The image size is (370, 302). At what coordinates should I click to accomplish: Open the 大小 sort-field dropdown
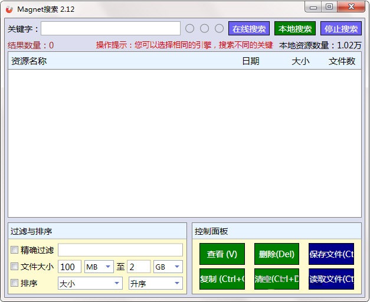(90, 283)
